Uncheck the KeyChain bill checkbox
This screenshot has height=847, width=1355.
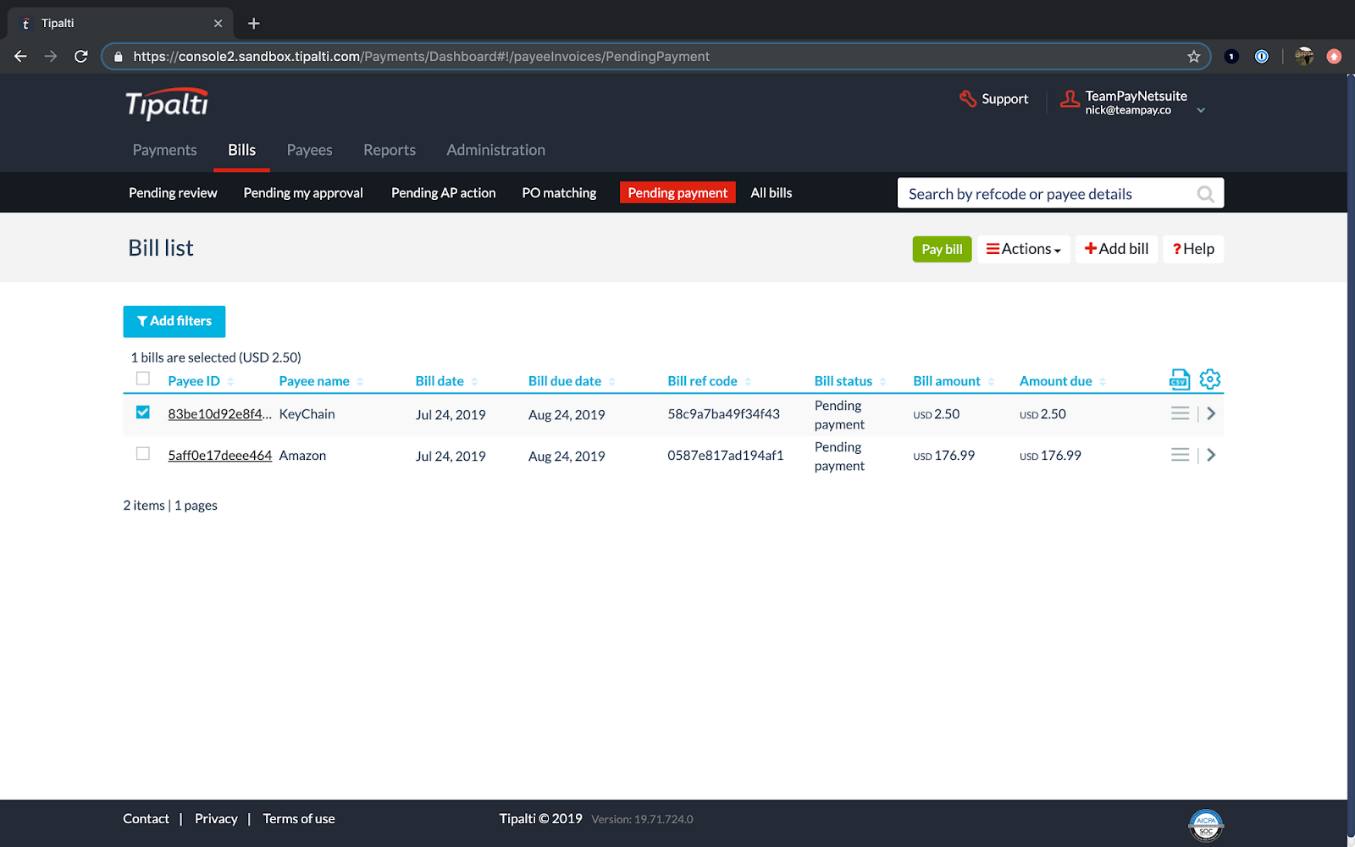tap(143, 412)
